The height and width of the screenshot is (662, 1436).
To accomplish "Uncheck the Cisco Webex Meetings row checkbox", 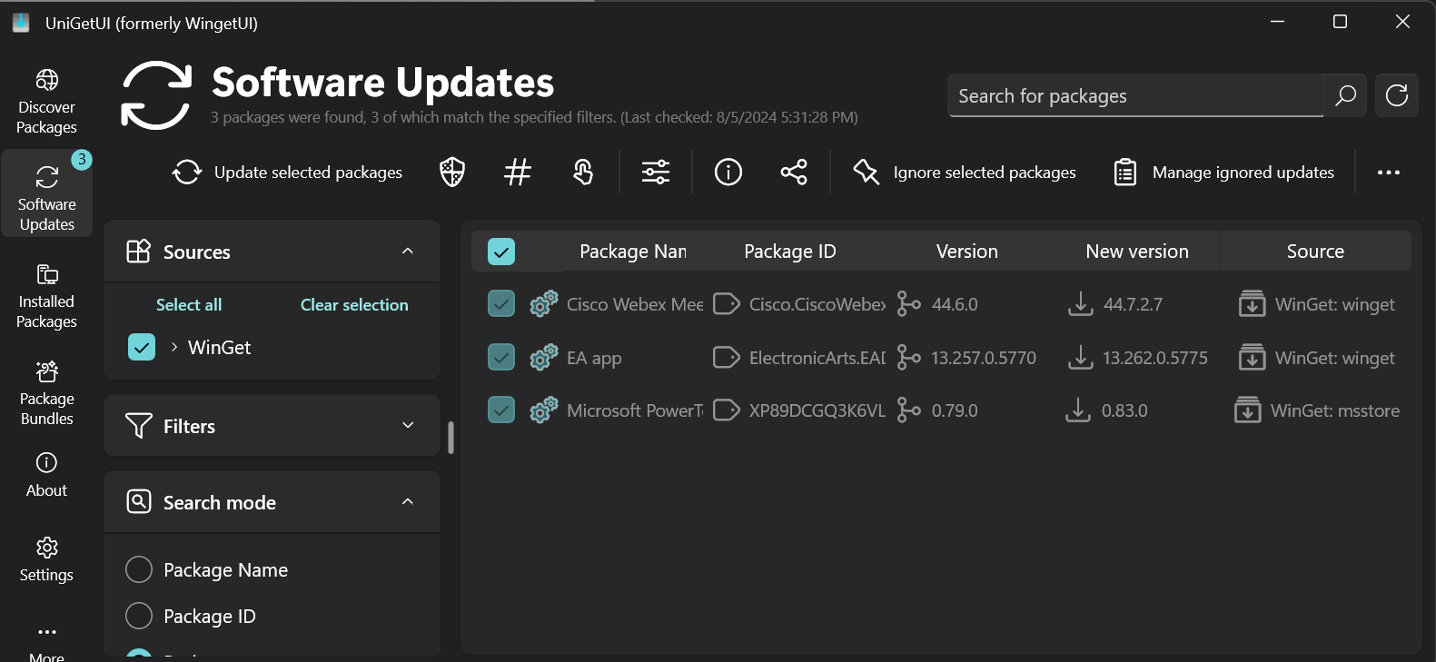I will 501,303.
